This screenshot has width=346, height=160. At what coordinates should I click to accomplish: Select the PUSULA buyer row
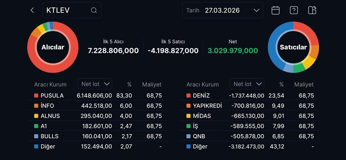tap(98, 96)
